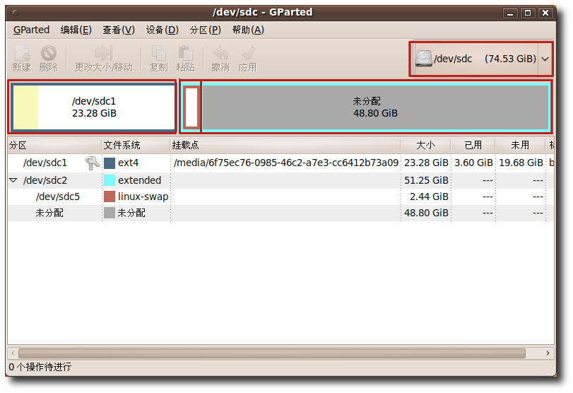The width and height of the screenshot is (573, 393).
Task: Click the ext4 filesystem label
Action: [x=129, y=163]
